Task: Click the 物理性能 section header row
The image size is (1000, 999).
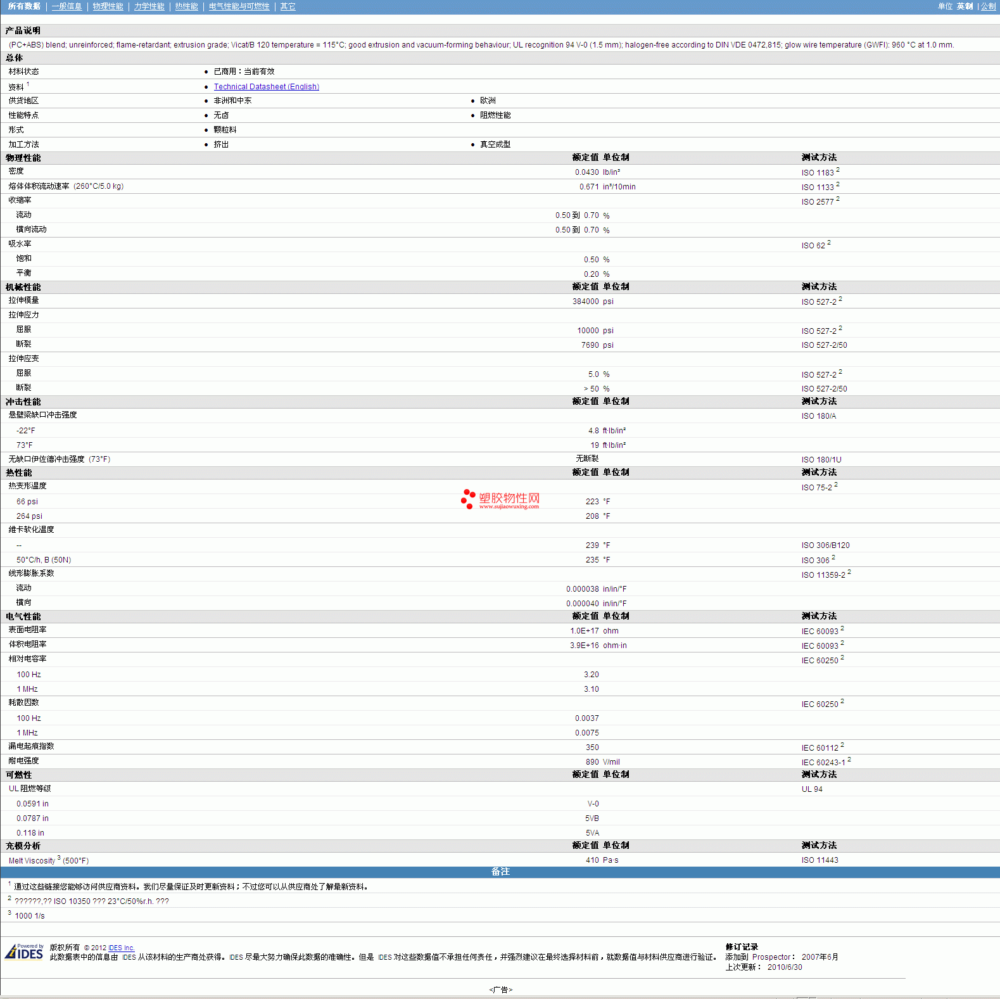Action: coord(23,158)
